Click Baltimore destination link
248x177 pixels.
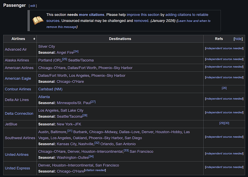click(x=58, y=132)
